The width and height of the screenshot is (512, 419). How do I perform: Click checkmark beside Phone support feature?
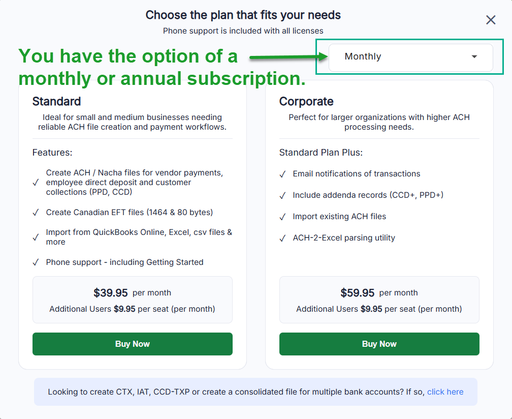(36, 262)
